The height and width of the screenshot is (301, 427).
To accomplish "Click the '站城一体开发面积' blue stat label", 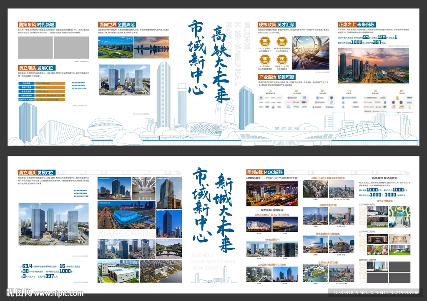I will pyautogui.click(x=26, y=100).
